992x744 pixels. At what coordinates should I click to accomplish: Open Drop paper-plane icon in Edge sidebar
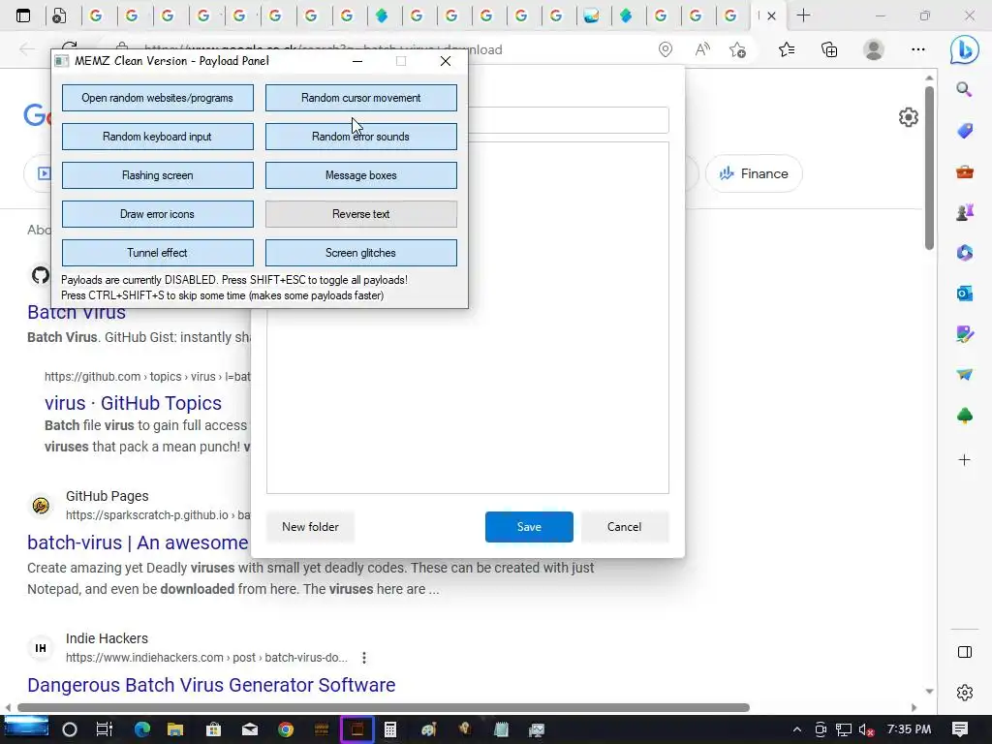[964, 375]
